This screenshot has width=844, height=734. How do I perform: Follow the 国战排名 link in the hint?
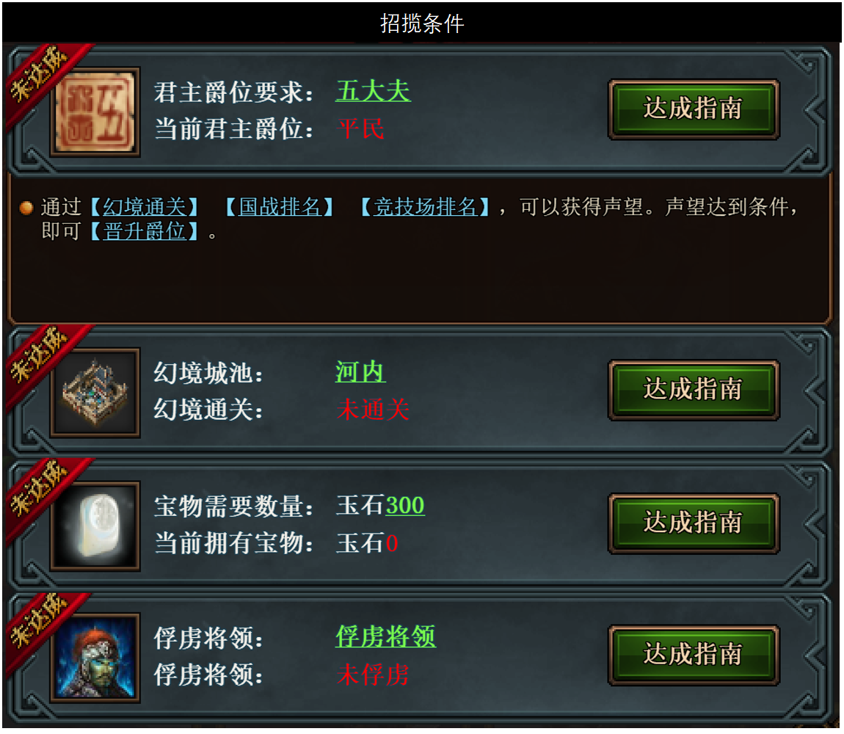[280, 207]
